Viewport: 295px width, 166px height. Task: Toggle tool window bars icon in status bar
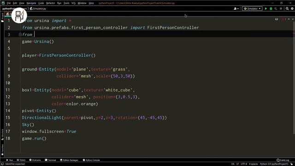[x=2, y=164]
